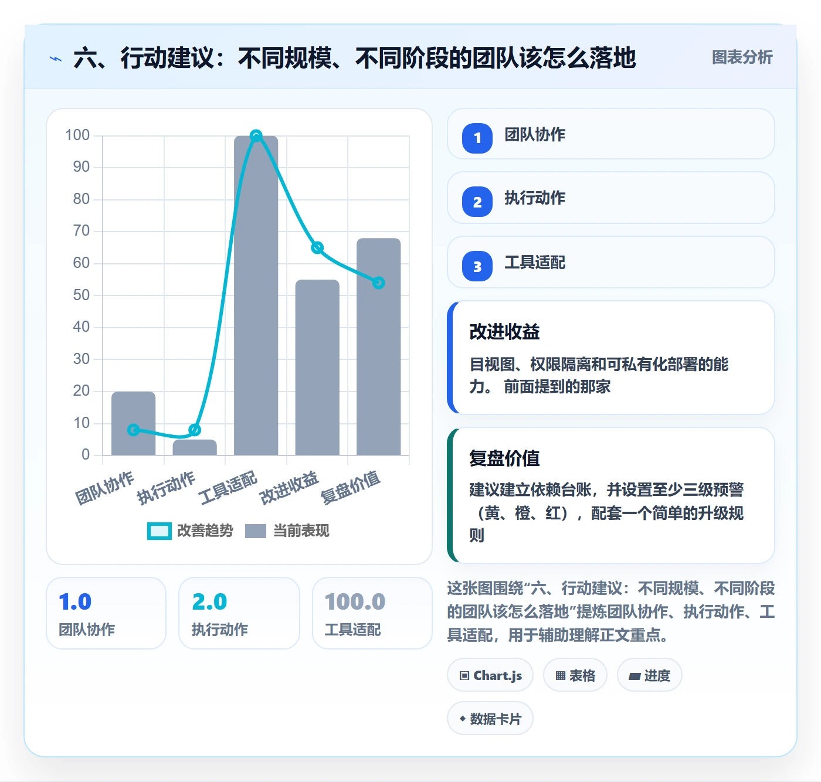Click the 工具适配 bar in the chart
This screenshot has width=821, height=782.
coord(256,295)
